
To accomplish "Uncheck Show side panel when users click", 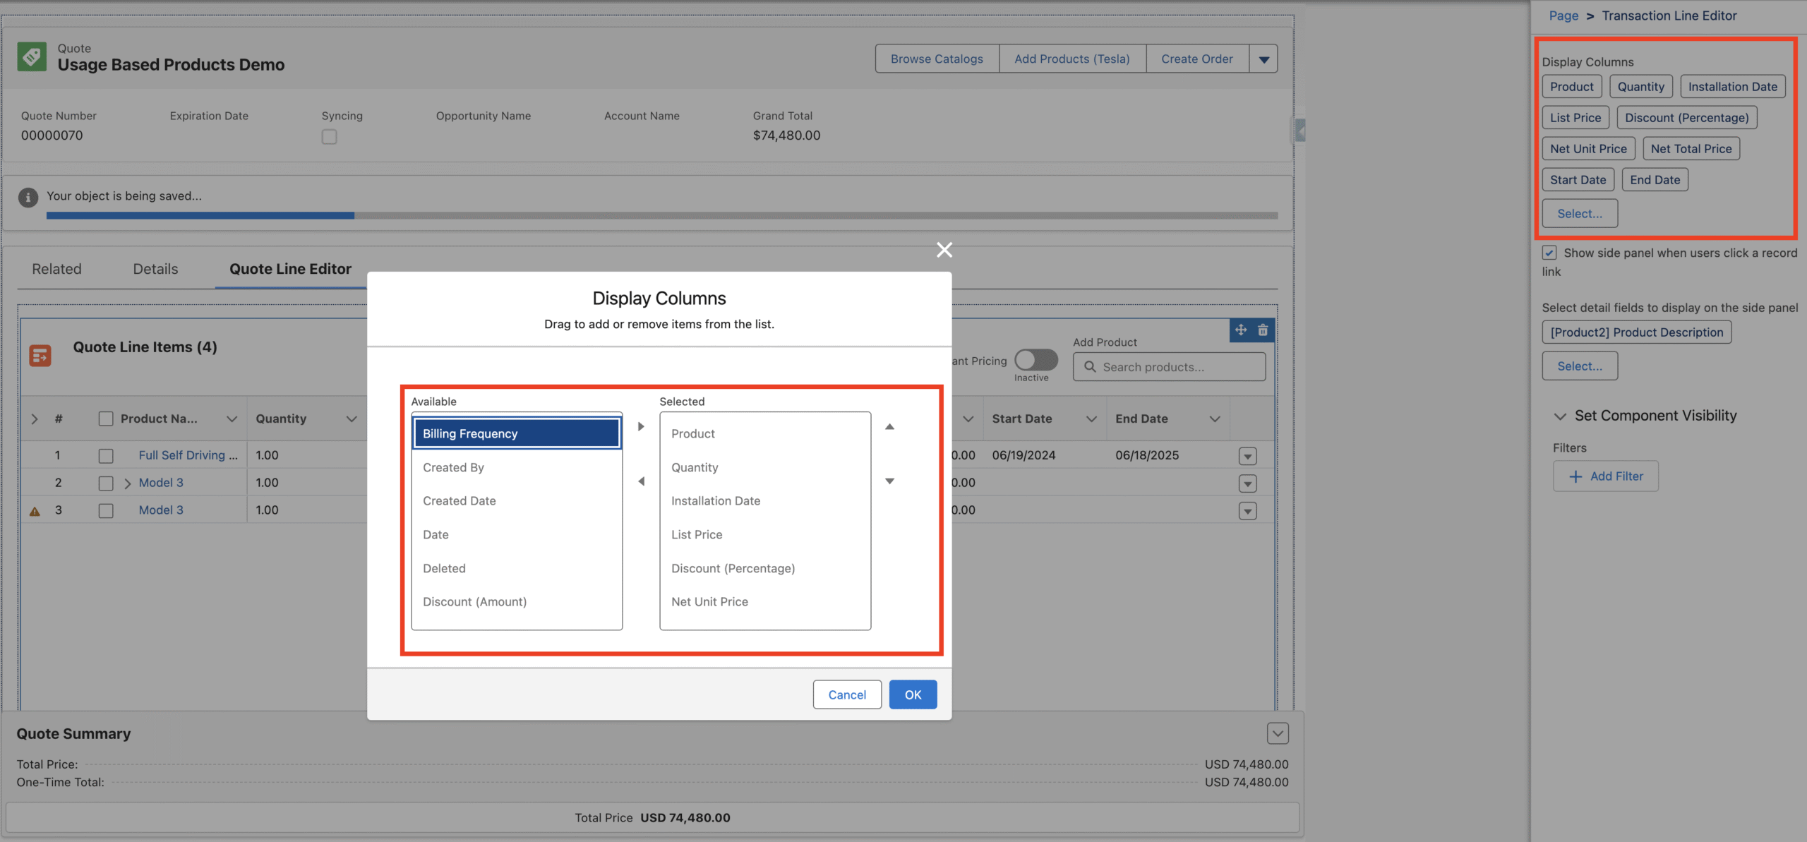I will click(x=1549, y=253).
